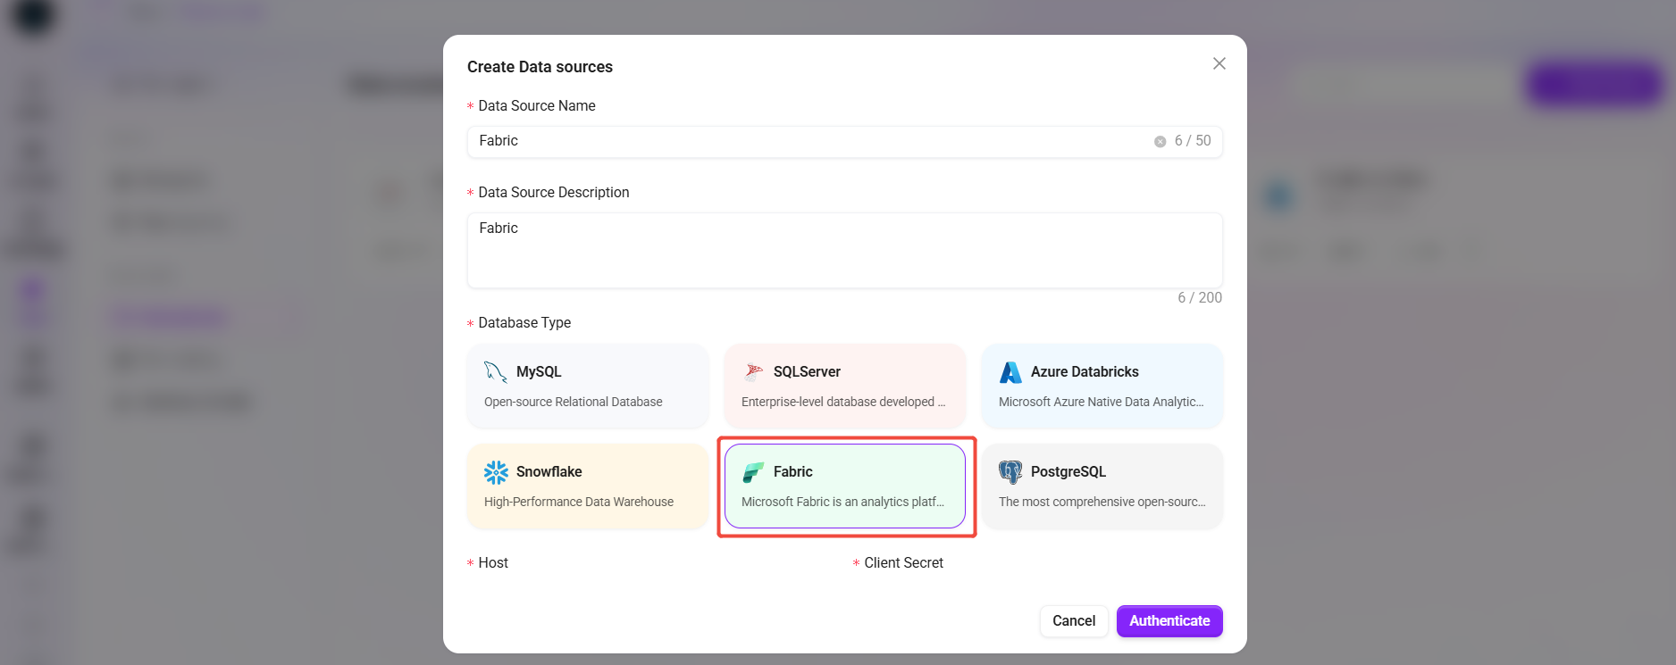This screenshot has width=1676, height=665.
Task: Click the Database Type label
Action: (x=524, y=322)
